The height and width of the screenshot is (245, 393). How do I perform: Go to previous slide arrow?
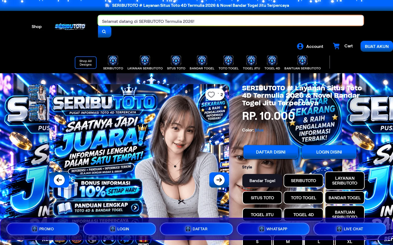coord(59,180)
